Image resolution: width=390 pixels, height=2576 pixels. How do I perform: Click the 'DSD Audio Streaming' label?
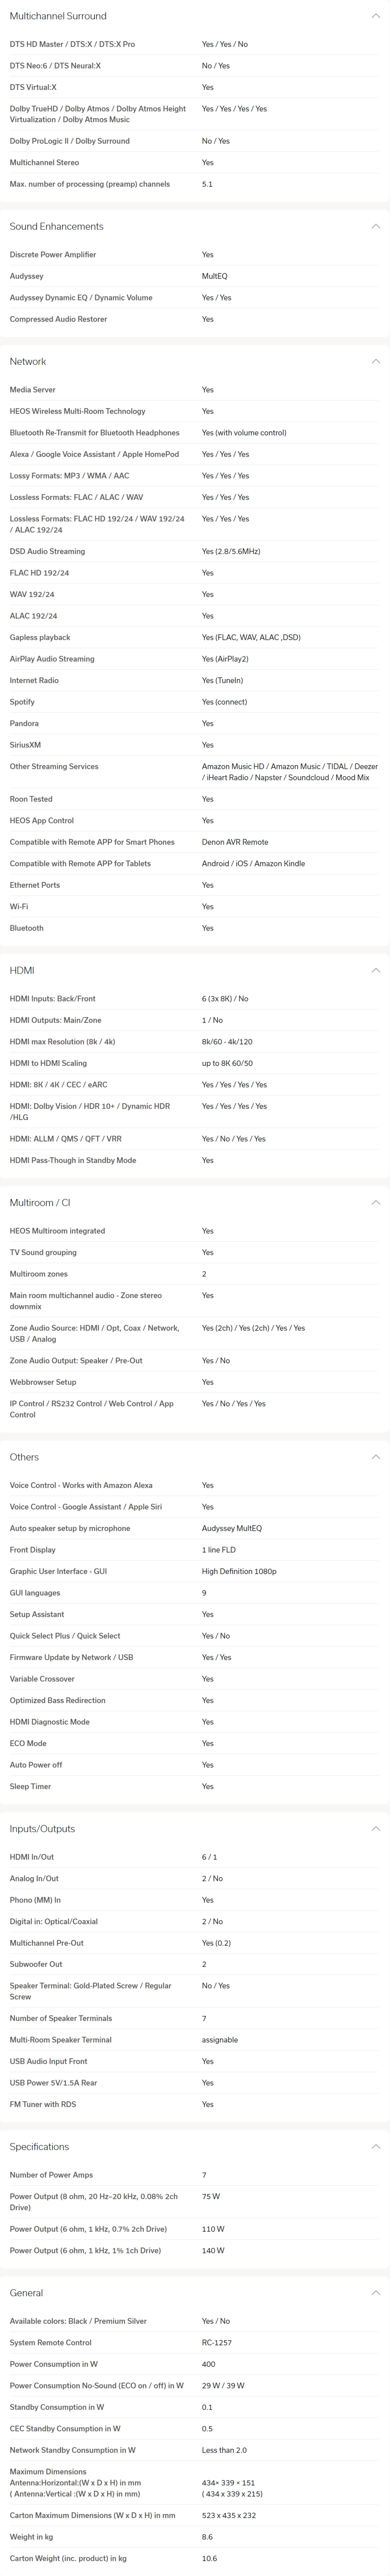pyautogui.click(x=47, y=551)
